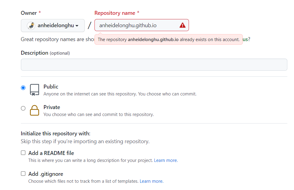The image size is (294, 190).
Task: Select the Private visibility radio button
Action: 23,108
